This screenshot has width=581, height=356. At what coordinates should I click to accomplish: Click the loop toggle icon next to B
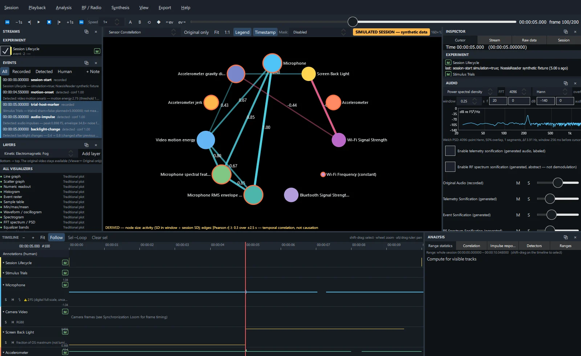[x=149, y=22]
